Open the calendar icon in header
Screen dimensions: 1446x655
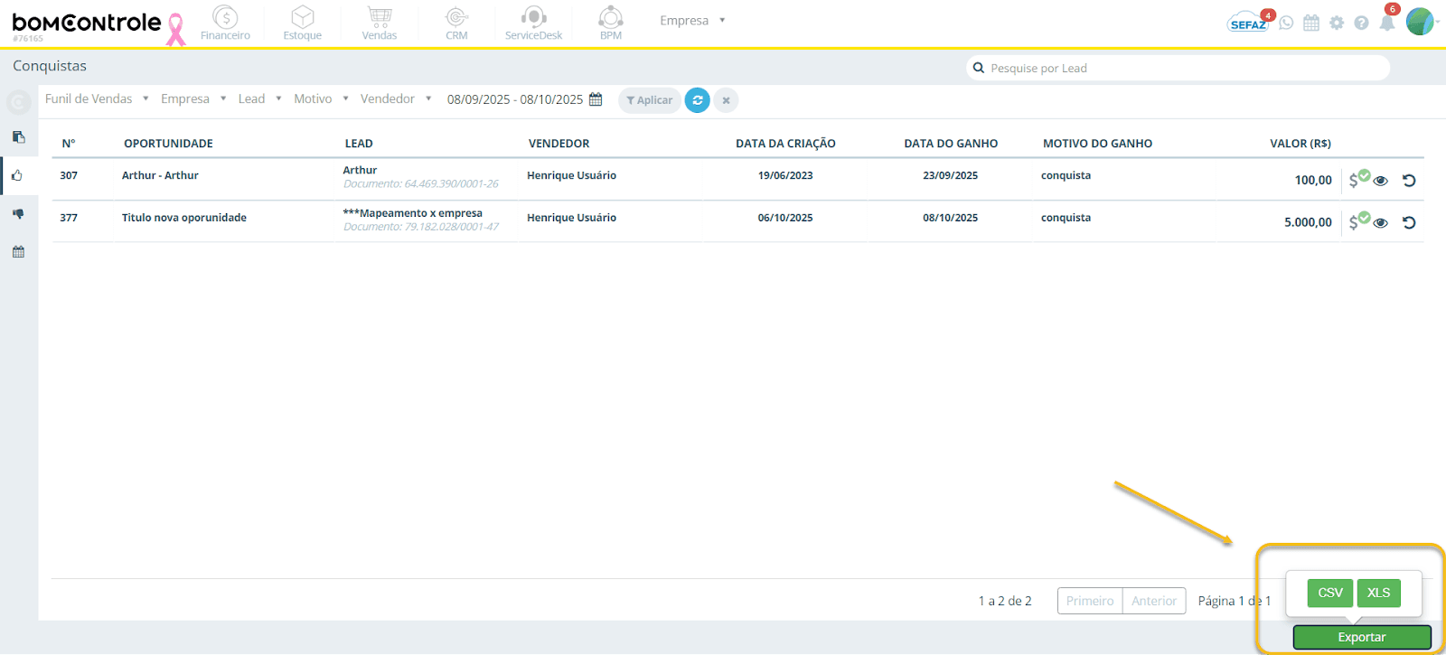(1311, 23)
